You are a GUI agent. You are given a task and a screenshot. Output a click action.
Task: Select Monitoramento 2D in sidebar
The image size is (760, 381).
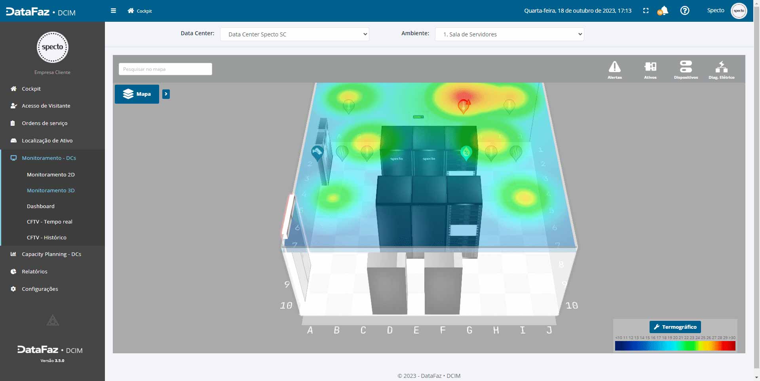[51, 174]
